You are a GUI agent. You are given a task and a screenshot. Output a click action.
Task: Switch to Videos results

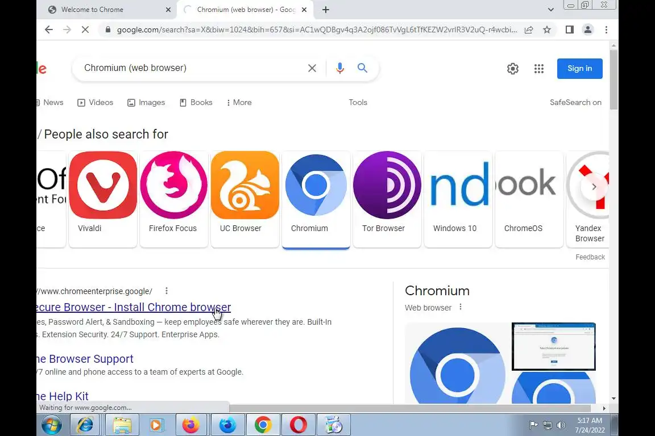point(96,102)
